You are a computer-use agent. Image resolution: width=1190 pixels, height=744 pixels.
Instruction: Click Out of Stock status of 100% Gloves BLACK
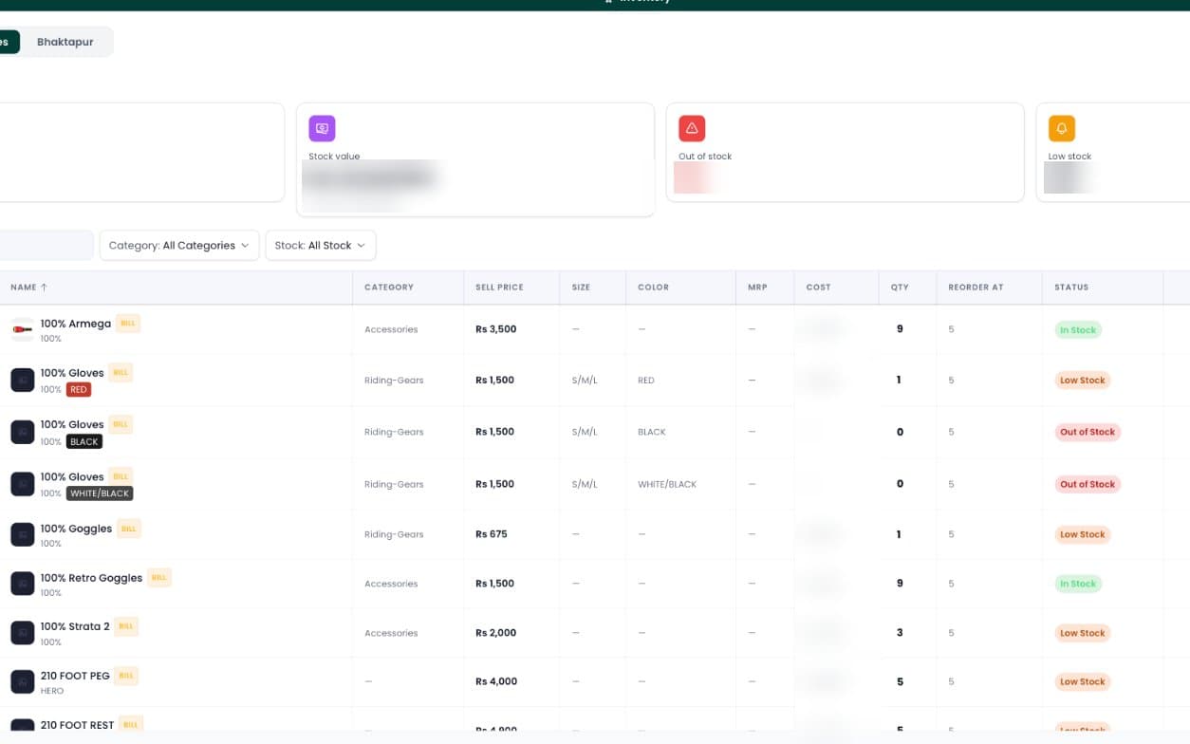click(x=1088, y=432)
